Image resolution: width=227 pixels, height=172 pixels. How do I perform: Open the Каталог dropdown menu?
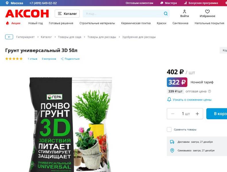(x=67, y=13)
